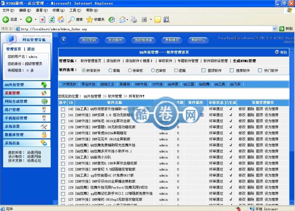295x211 pixels.
Task: Open the 查看(V) menu
Action: click(42, 10)
